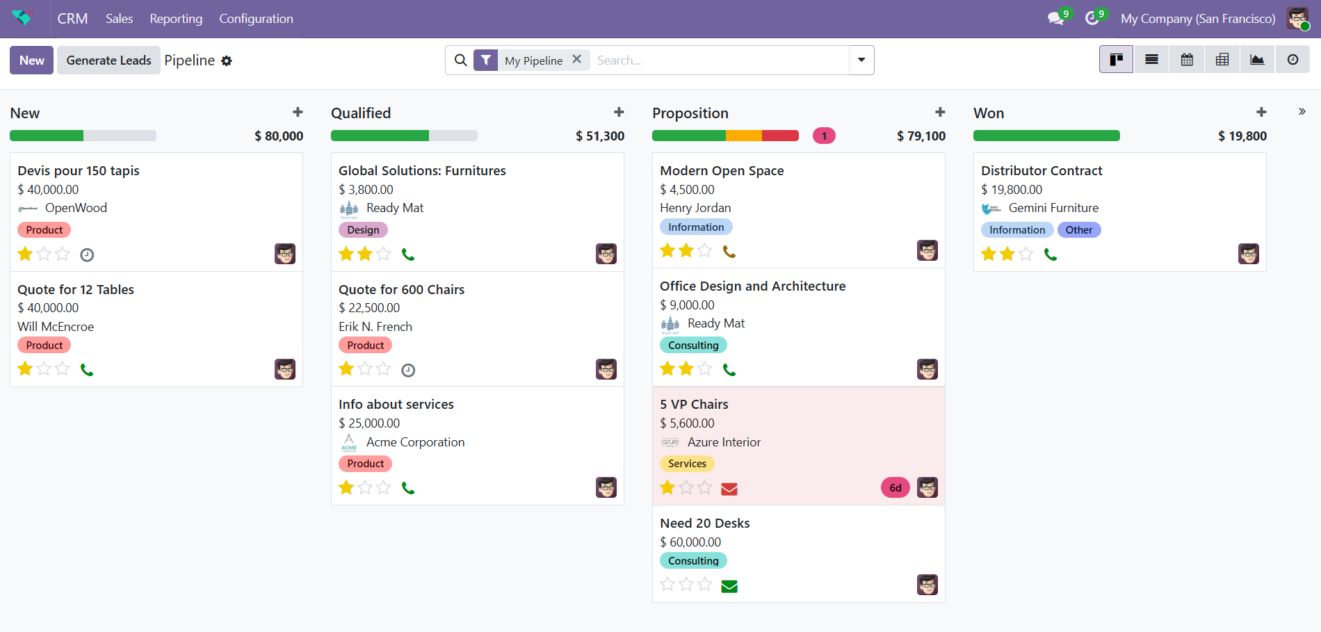The height and width of the screenshot is (632, 1321).
Task: Open the activities clock icon in navbar
Action: 1092,19
